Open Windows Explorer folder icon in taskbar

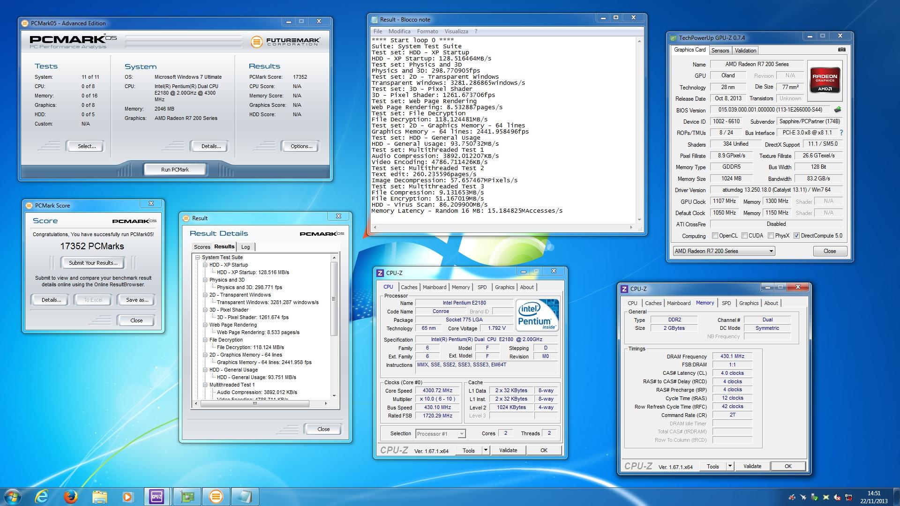[x=99, y=497]
